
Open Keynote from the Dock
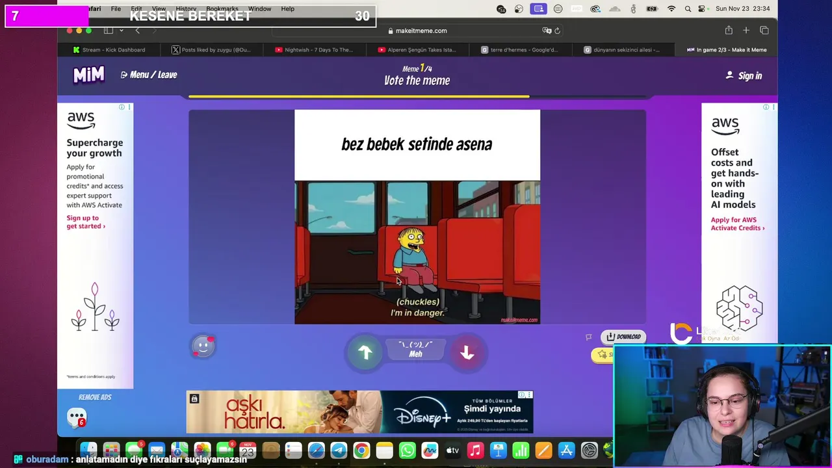(498, 450)
